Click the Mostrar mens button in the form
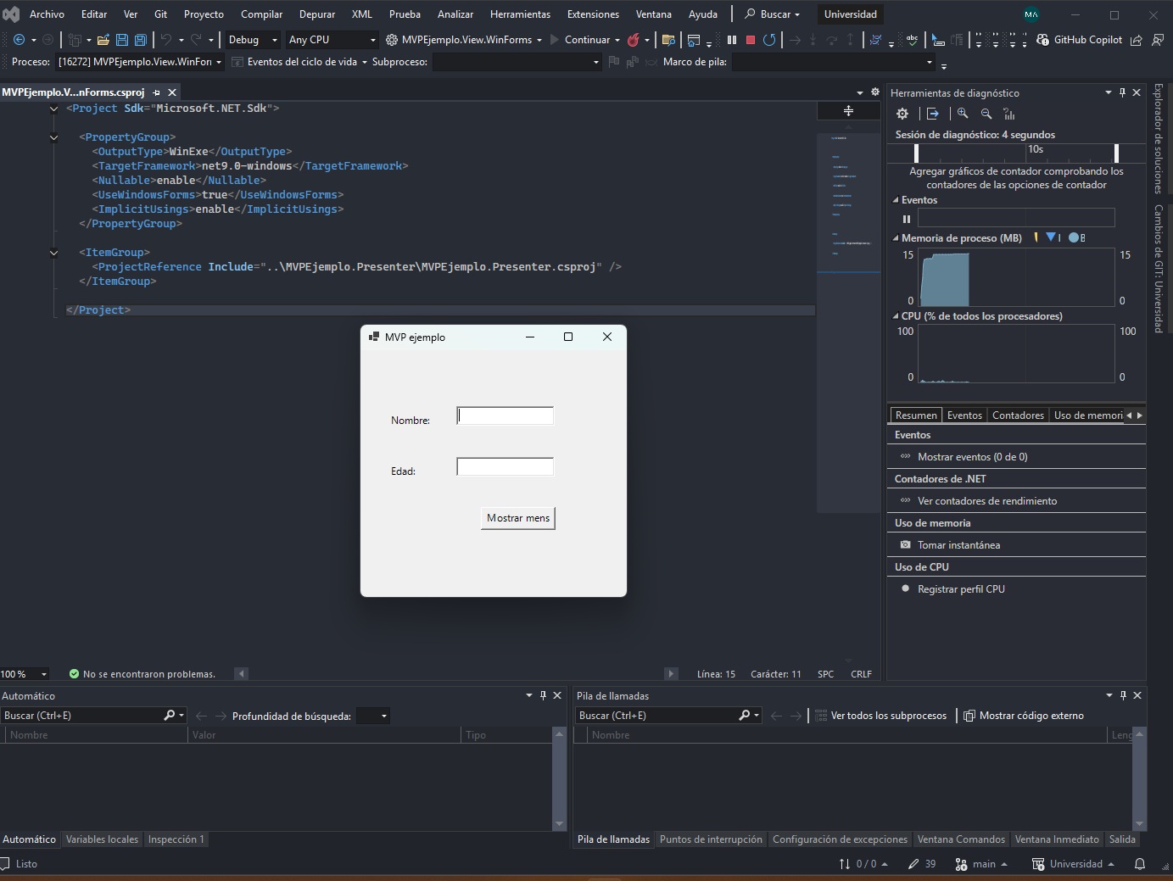Screen dimensions: 1173x881 pyautogui.click(x=518, y=518)
